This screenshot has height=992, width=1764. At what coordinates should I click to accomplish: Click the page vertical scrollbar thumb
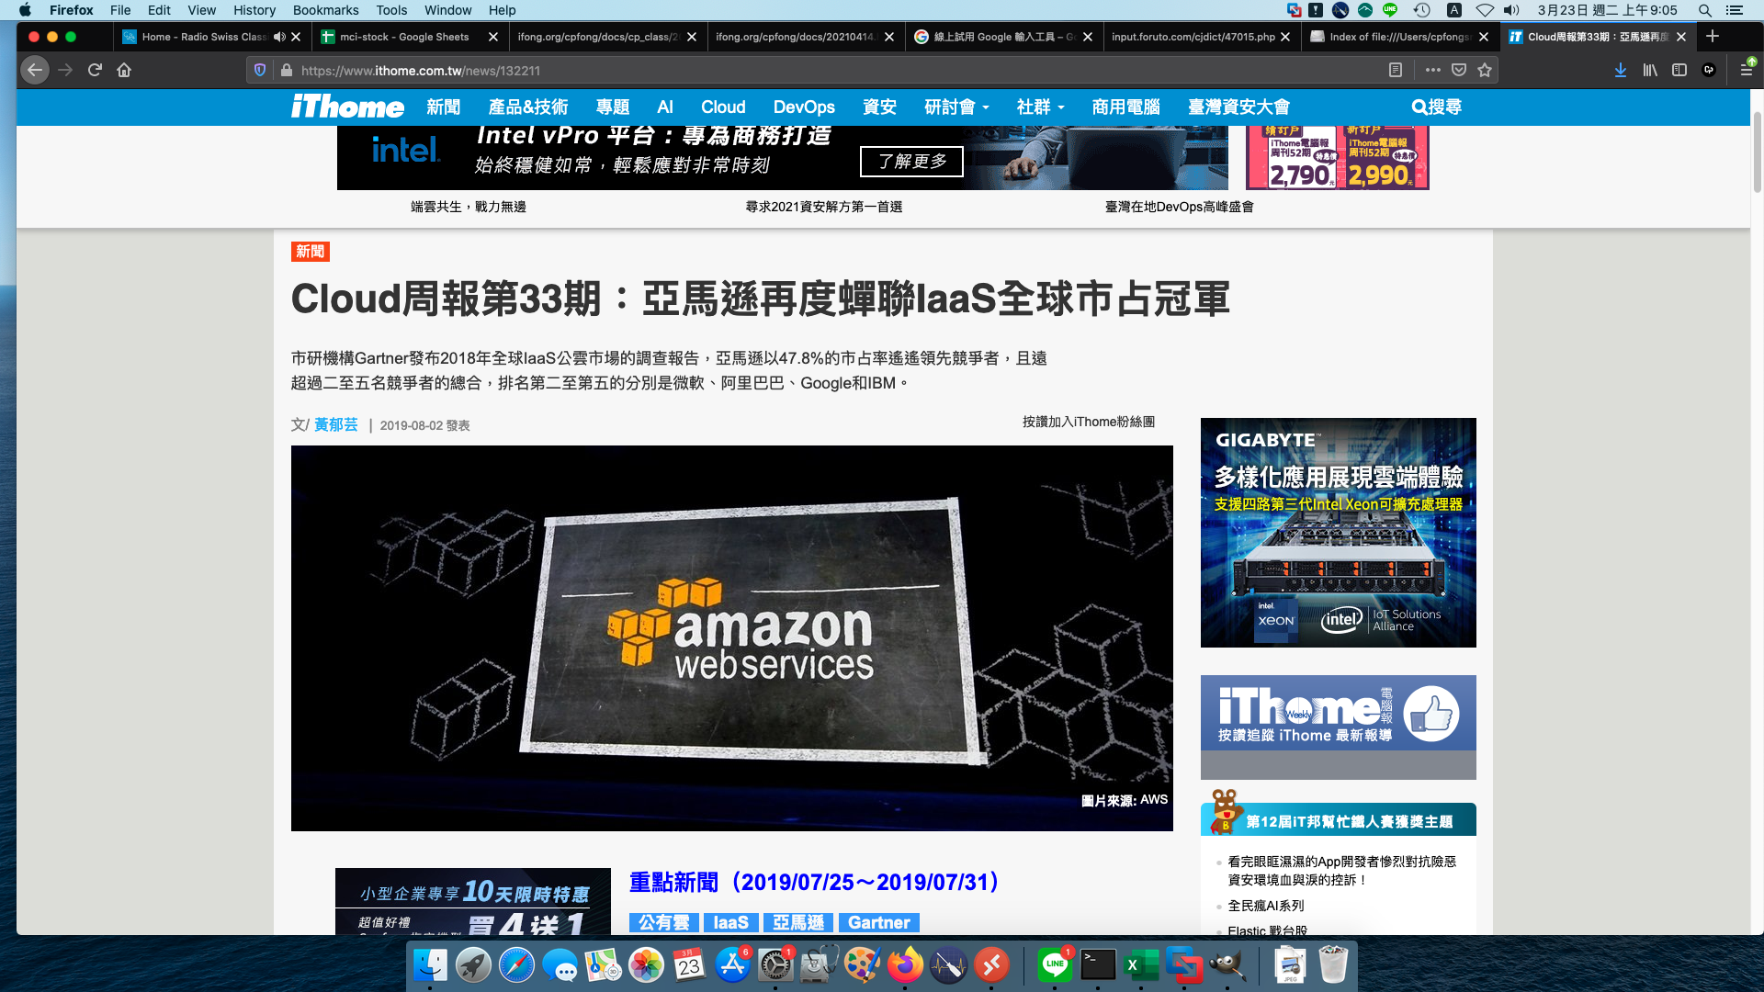(x=1757, y=152)
